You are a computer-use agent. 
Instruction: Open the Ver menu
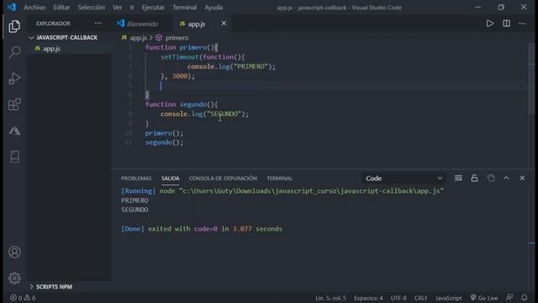(117, 8)
